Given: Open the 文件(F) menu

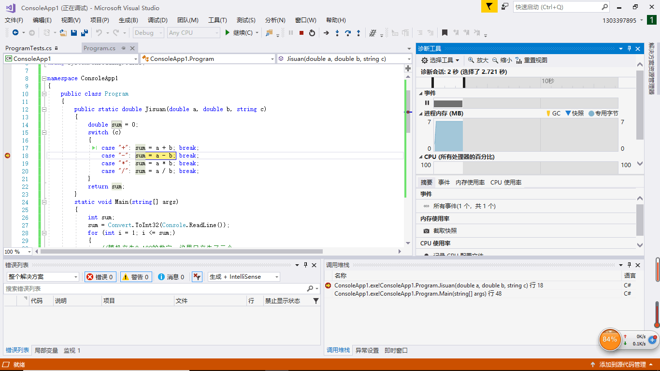Looking at the screenshot, I should click(14, 20).
